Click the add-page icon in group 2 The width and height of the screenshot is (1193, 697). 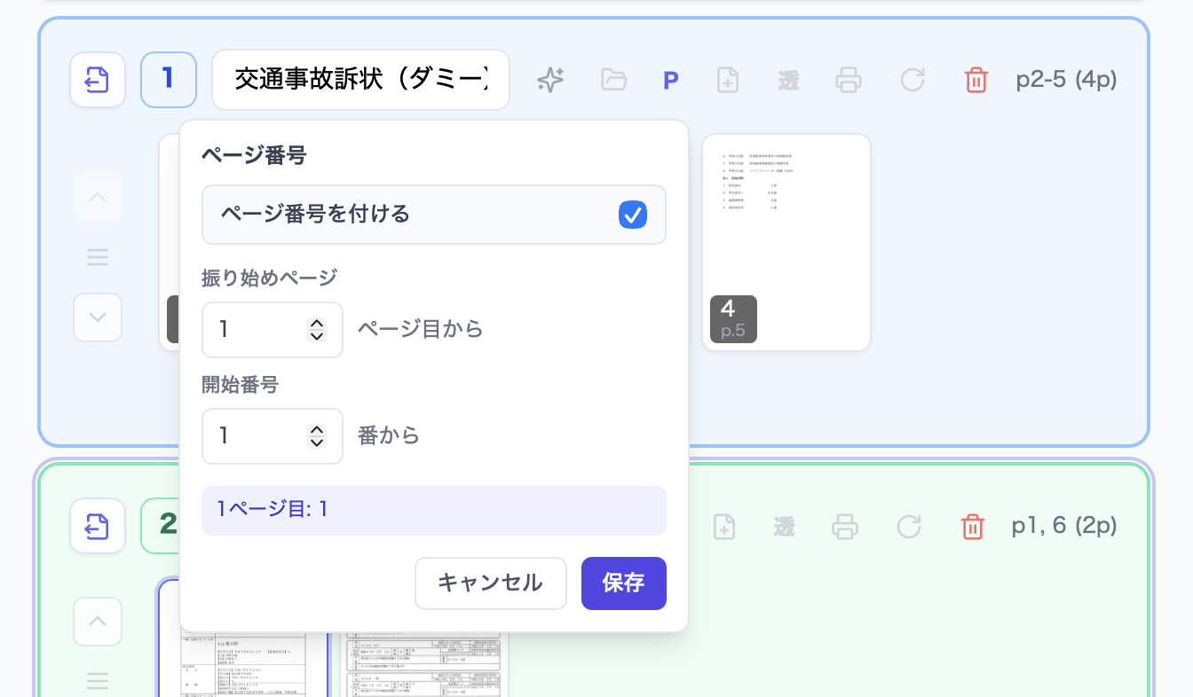pyautogui.click(x=724, y=527)
